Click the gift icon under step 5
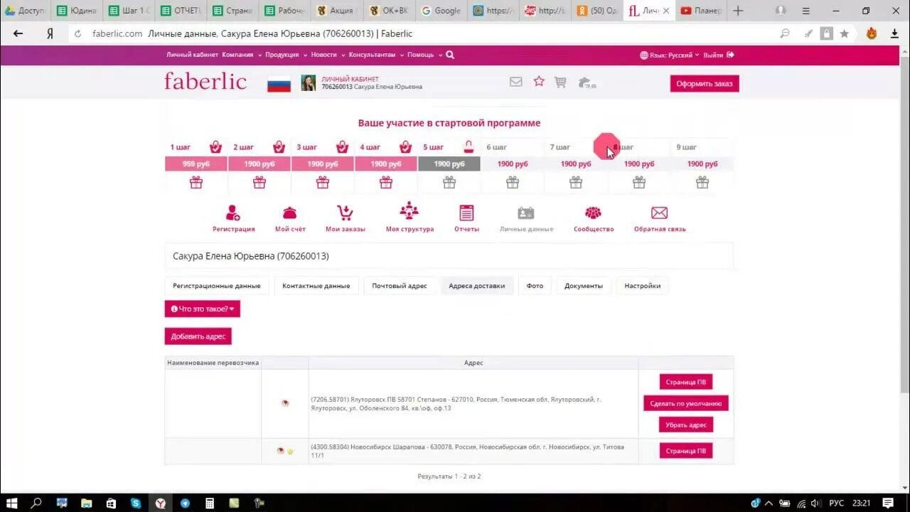Screen dimensions: 910x512 point(449,182)
